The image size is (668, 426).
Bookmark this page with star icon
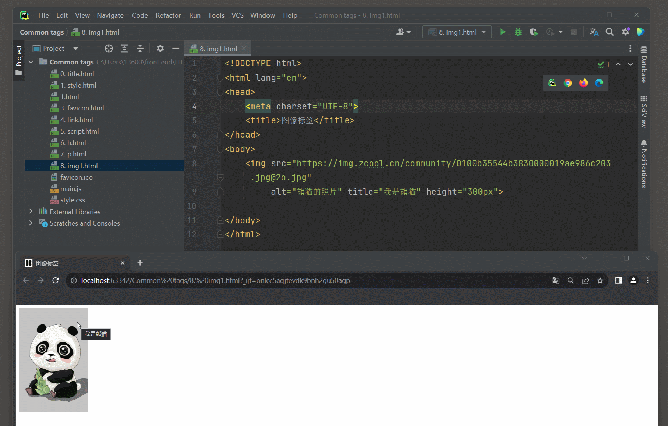click(x=600, y=280)
